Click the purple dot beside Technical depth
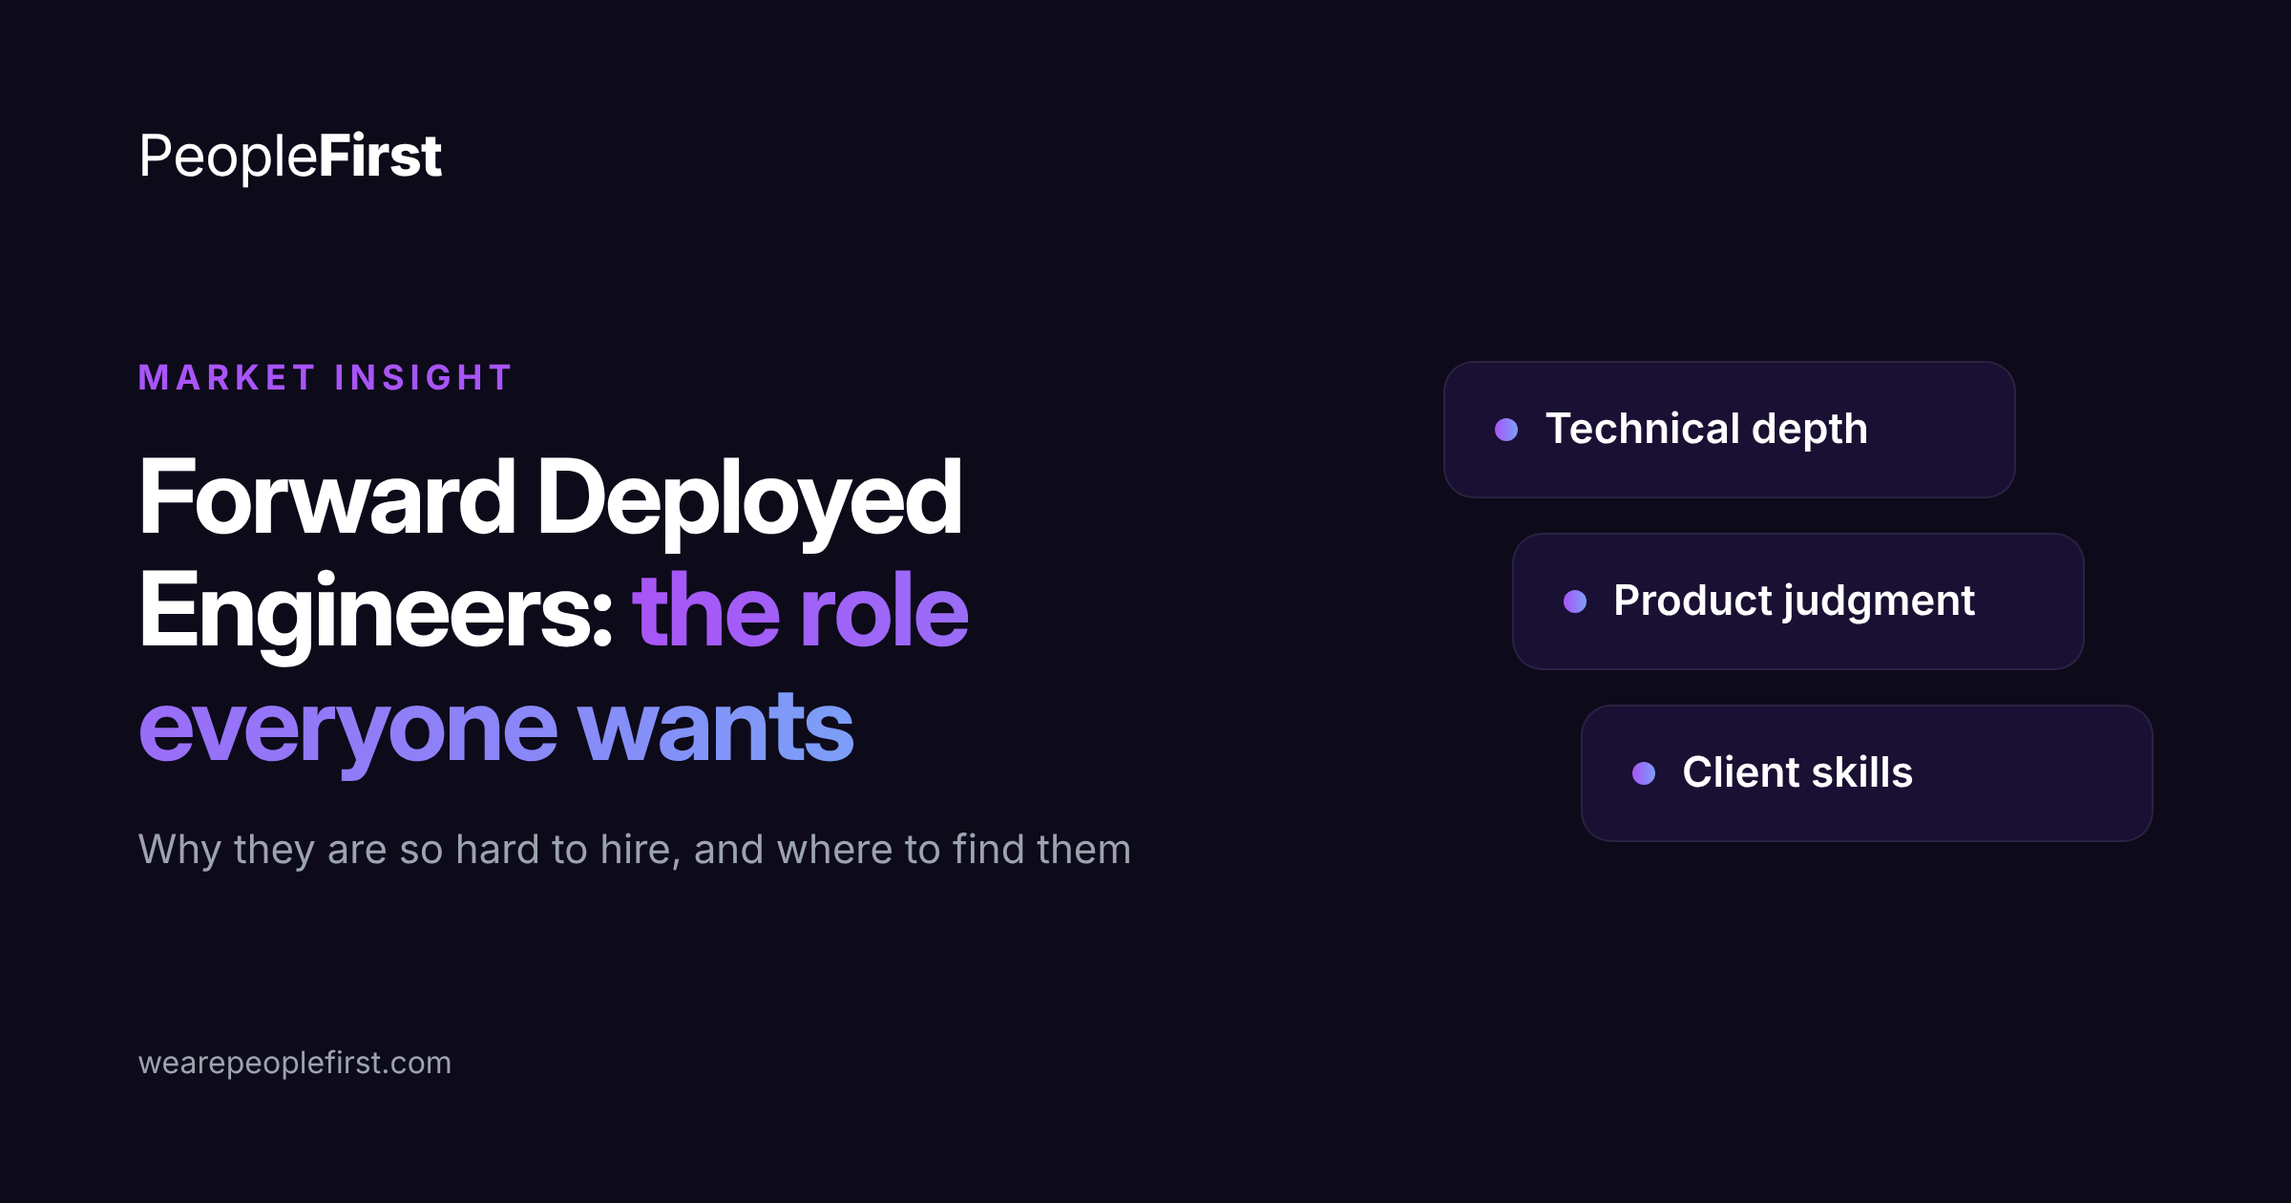Viewport: 2291px width, 1203px height. coord(1506,430)
